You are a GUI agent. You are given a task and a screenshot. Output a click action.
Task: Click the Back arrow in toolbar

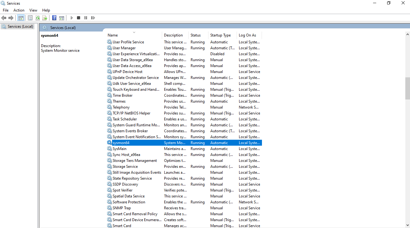[x=4, y=18]
